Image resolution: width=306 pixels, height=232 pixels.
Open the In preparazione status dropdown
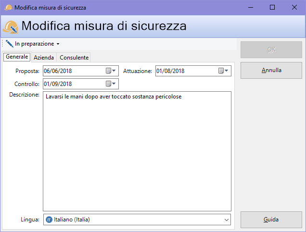coord(33,44)
